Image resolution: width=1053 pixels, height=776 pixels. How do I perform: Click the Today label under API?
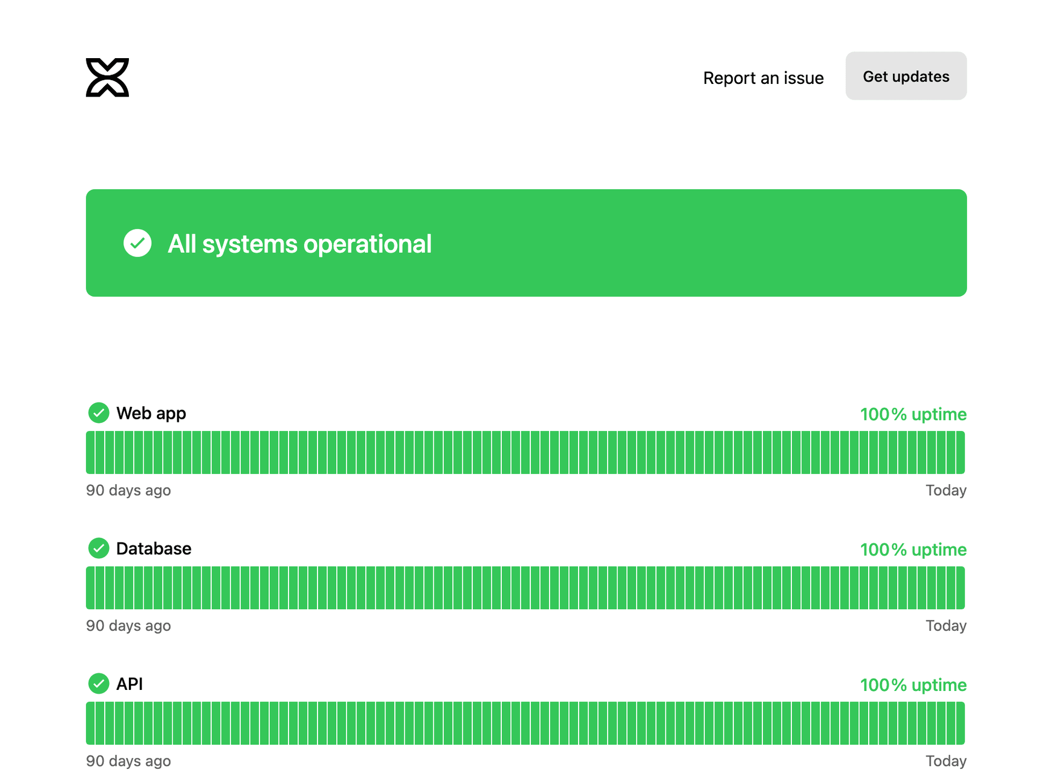[946, 761]
